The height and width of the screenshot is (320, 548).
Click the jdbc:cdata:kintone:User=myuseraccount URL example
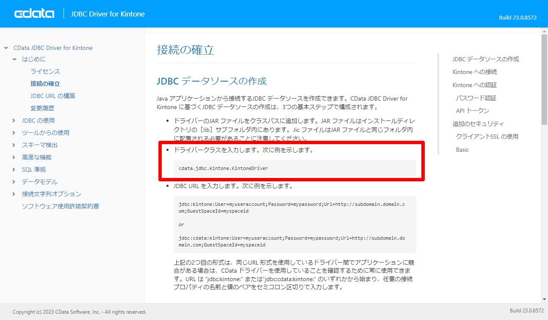[x=292, y=241]
